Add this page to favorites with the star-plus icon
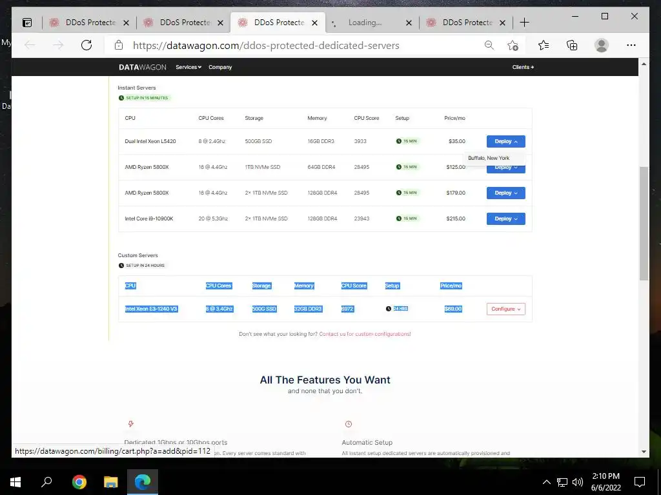The image size is (661, 495). click(x=513, y=45)
